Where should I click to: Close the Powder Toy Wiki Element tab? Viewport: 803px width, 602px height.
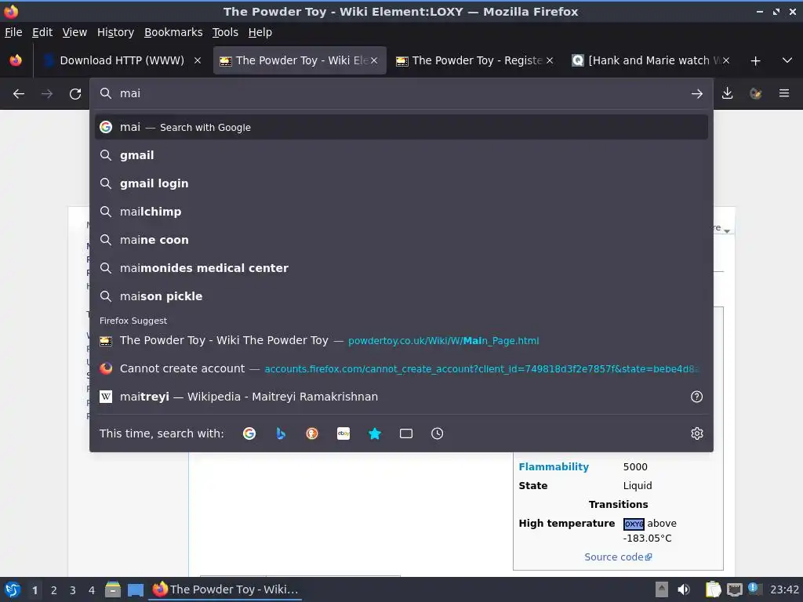coord(374,60)
